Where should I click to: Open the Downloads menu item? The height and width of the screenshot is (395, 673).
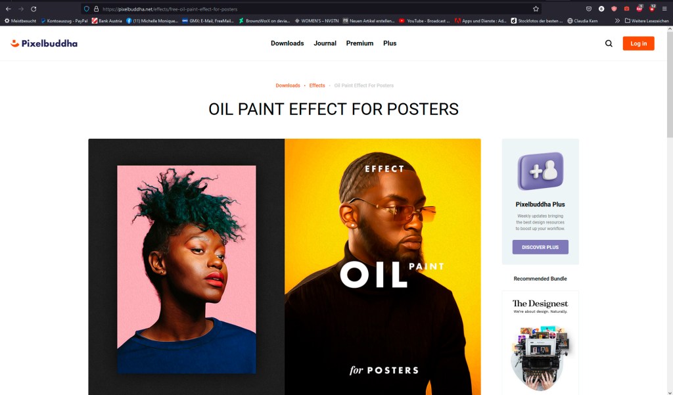(287, 43)
